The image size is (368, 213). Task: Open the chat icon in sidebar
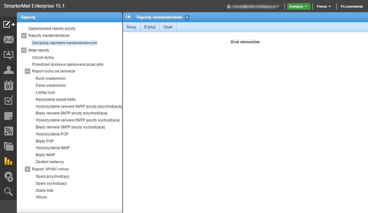point(9,55)
